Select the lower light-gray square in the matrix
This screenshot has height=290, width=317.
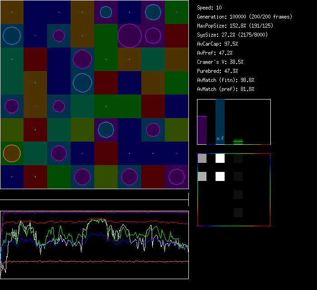pos(202,176)
